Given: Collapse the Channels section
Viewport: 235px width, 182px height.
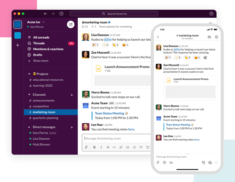Looking at the screenshot, I should click(29, 95).
